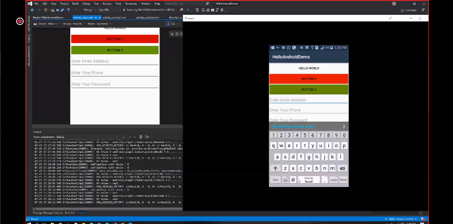The height and width of the screenshot is (224, 453).
Task: Expand keyboard suggestions with arrow icon
Action: click(344, 126)
